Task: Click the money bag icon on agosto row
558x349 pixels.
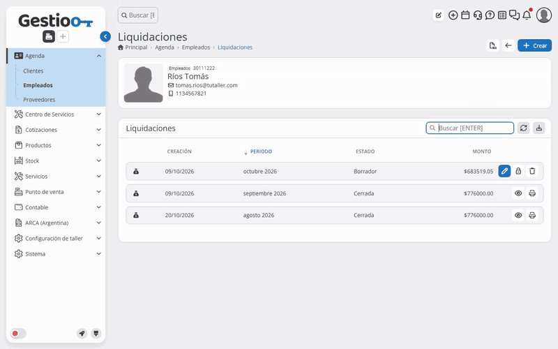Action: click(x=136, y=216)
